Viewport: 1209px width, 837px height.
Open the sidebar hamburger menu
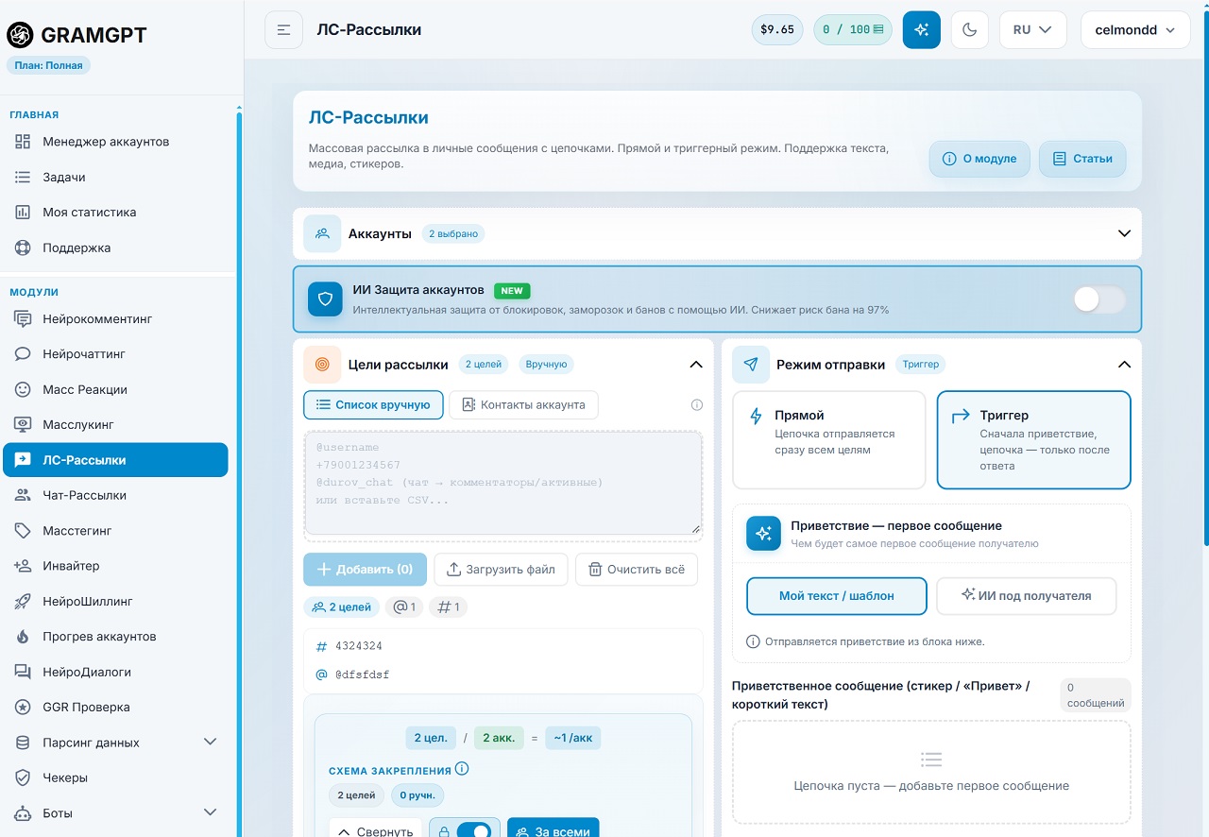tap(283, 30)
